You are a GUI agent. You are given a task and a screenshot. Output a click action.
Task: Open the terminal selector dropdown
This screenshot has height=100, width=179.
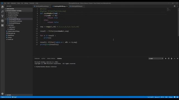[x=156, y=59]
